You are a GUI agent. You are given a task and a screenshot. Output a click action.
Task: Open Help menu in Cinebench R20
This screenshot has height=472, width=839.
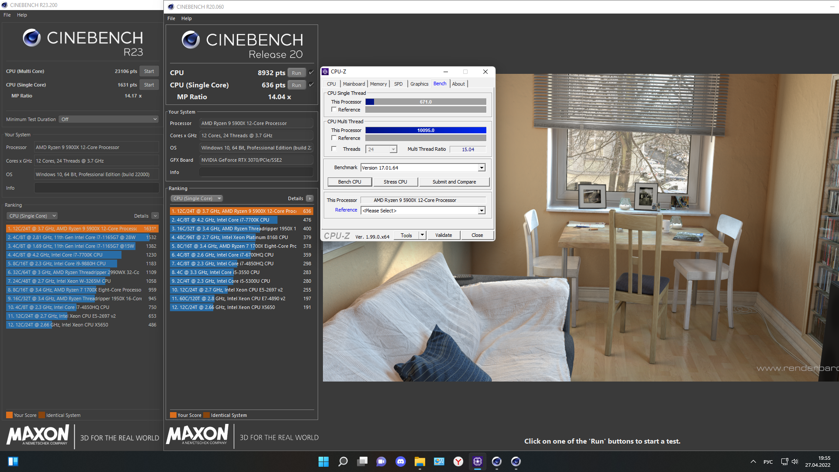click(x=186, y=18)
